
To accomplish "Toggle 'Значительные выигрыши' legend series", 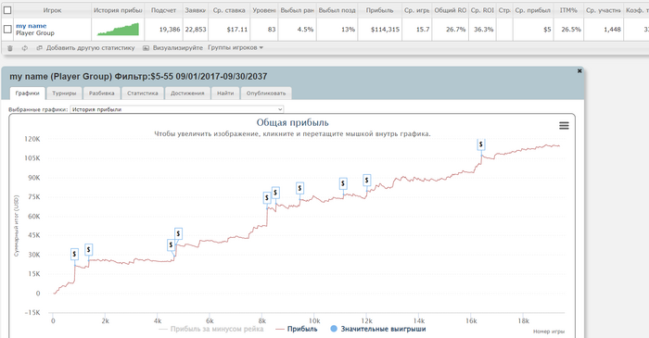I will coord(378,329).
